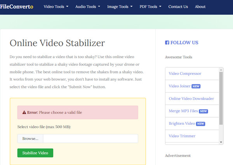This screenshot has width=233, height=165.
Task: Click the 'Please choose a valid file' error text
Action: (x=60, y=113)
